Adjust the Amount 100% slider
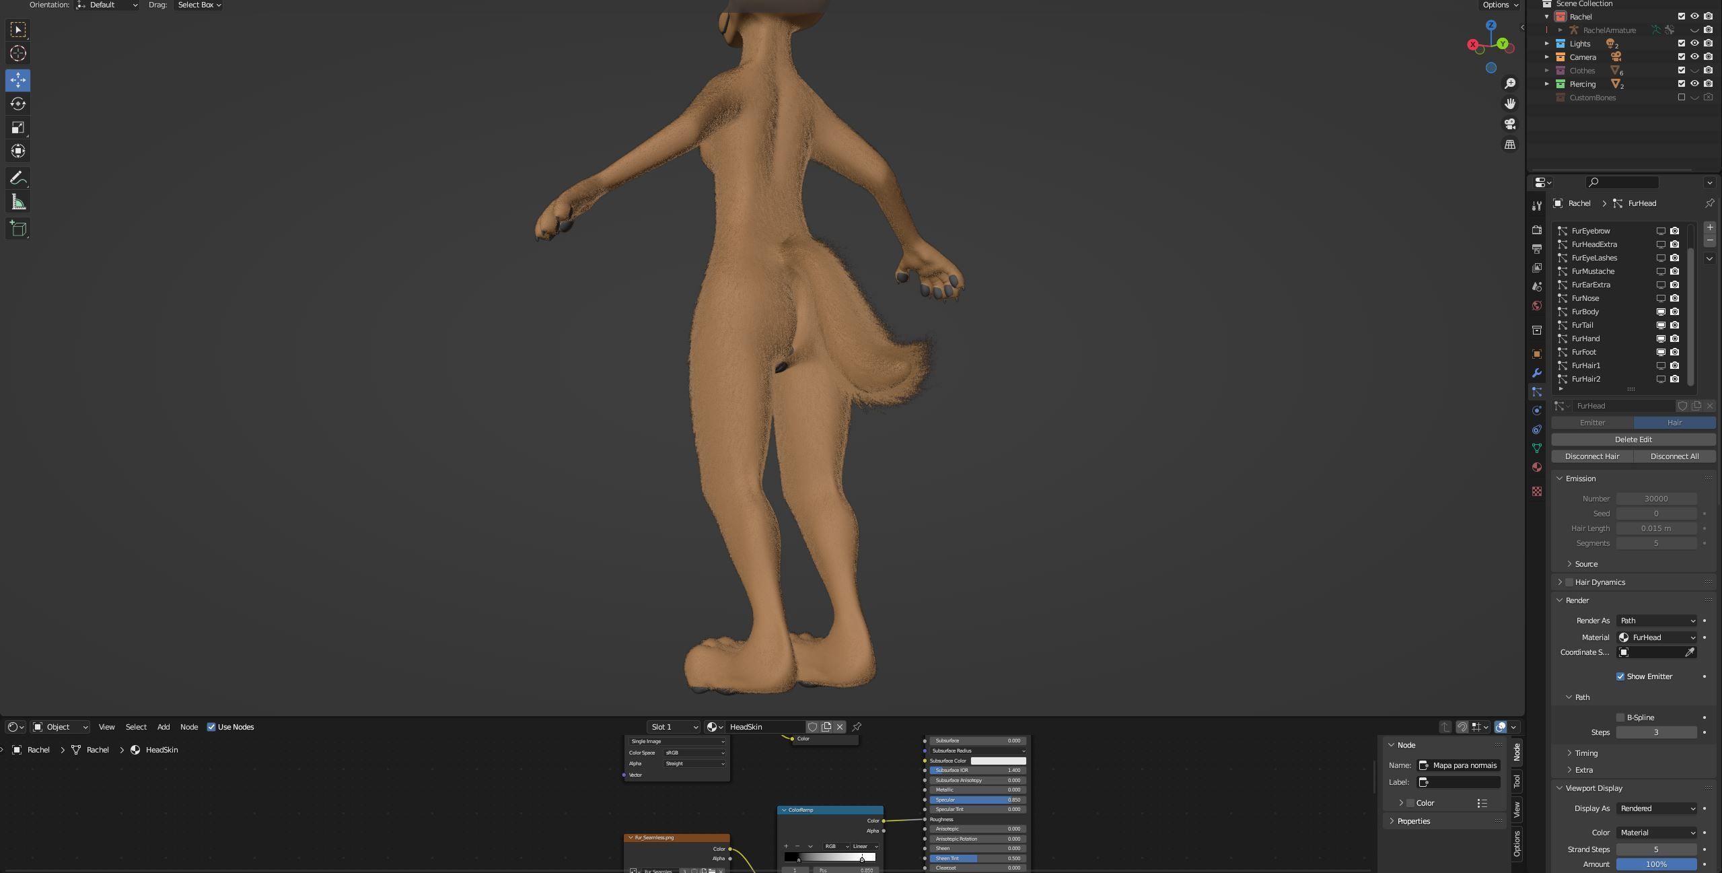 pyautogui.click(x=1656, y=864)
